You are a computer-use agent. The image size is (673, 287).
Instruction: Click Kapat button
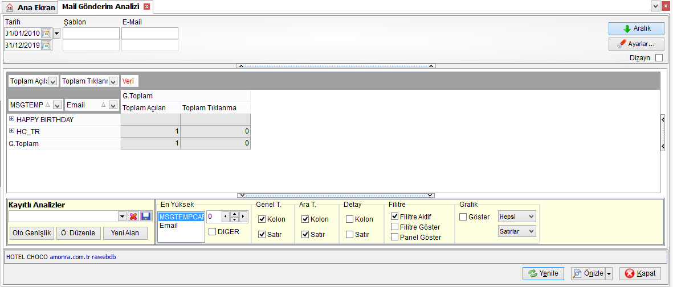640,273
